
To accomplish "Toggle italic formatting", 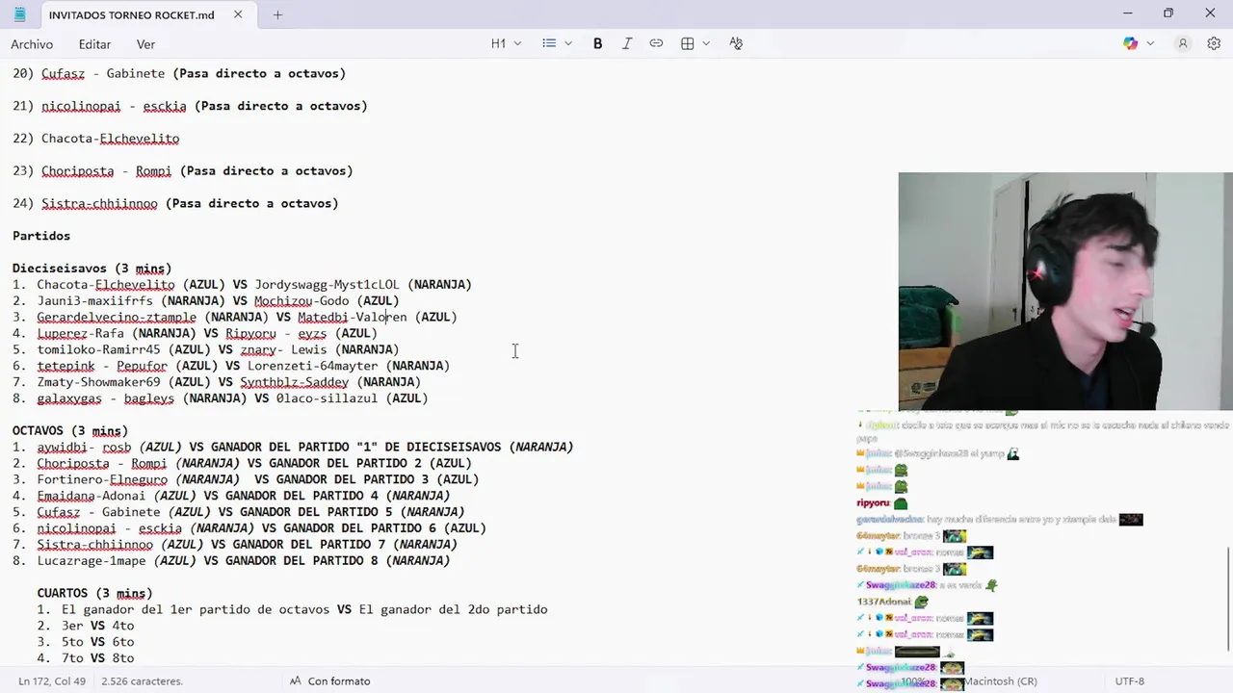I will [627, 43].
